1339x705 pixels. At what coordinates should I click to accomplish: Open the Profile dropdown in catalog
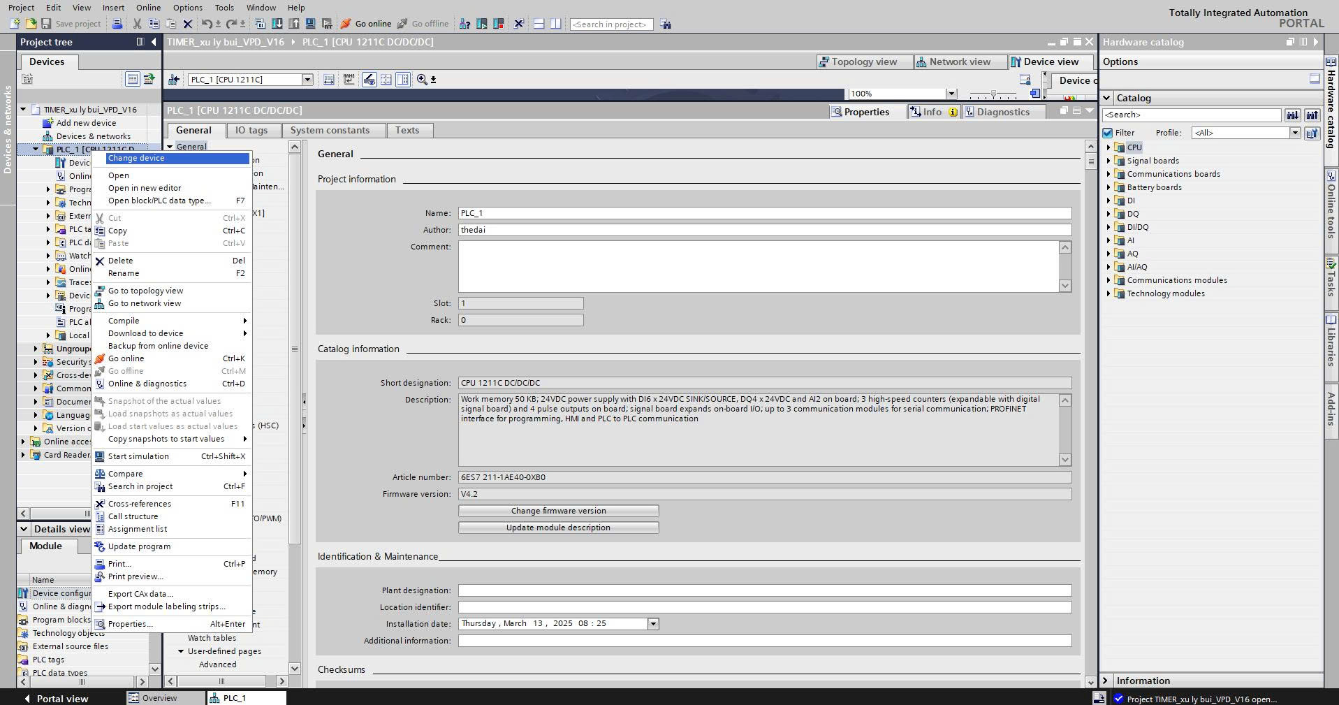(x=1294, y=133)
